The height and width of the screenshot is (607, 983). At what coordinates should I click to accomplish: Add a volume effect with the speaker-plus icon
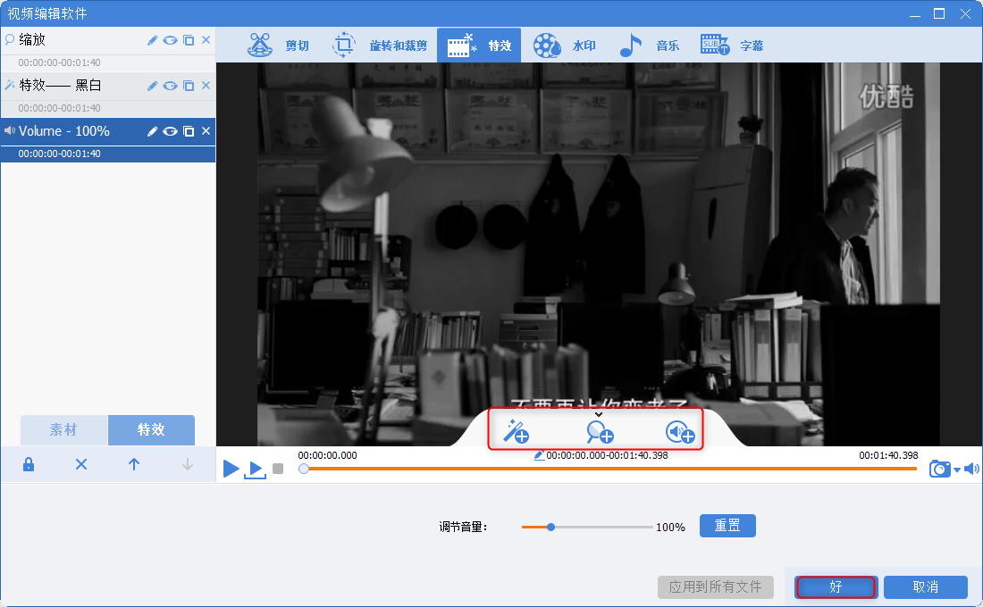680,432
